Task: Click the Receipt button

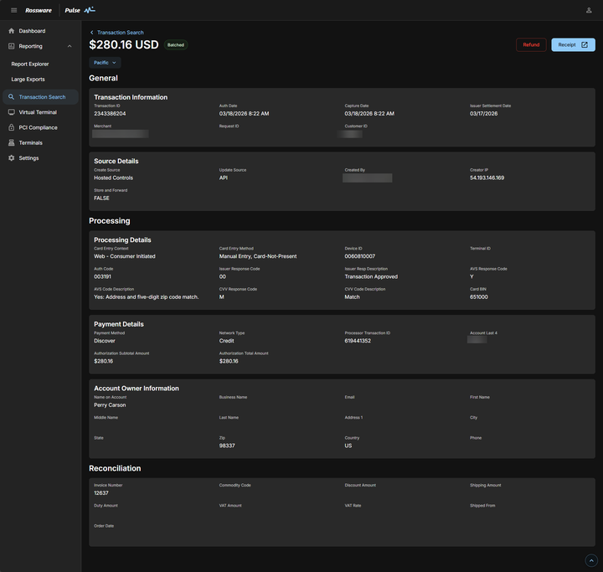Action: pyautogui.click(x=573, y=44)
